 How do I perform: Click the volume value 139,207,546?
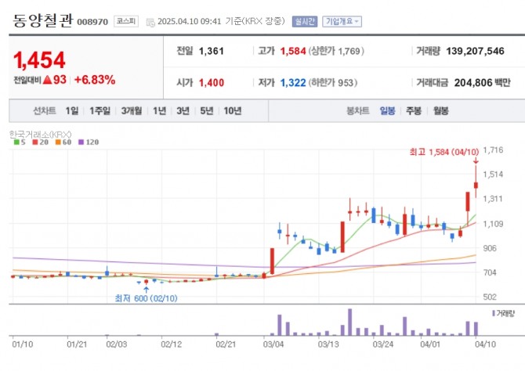coord(475,51)
